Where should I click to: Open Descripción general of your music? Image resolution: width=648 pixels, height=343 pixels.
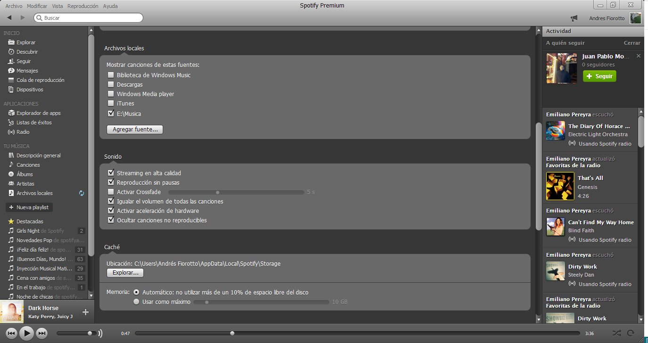click(38, 155)
